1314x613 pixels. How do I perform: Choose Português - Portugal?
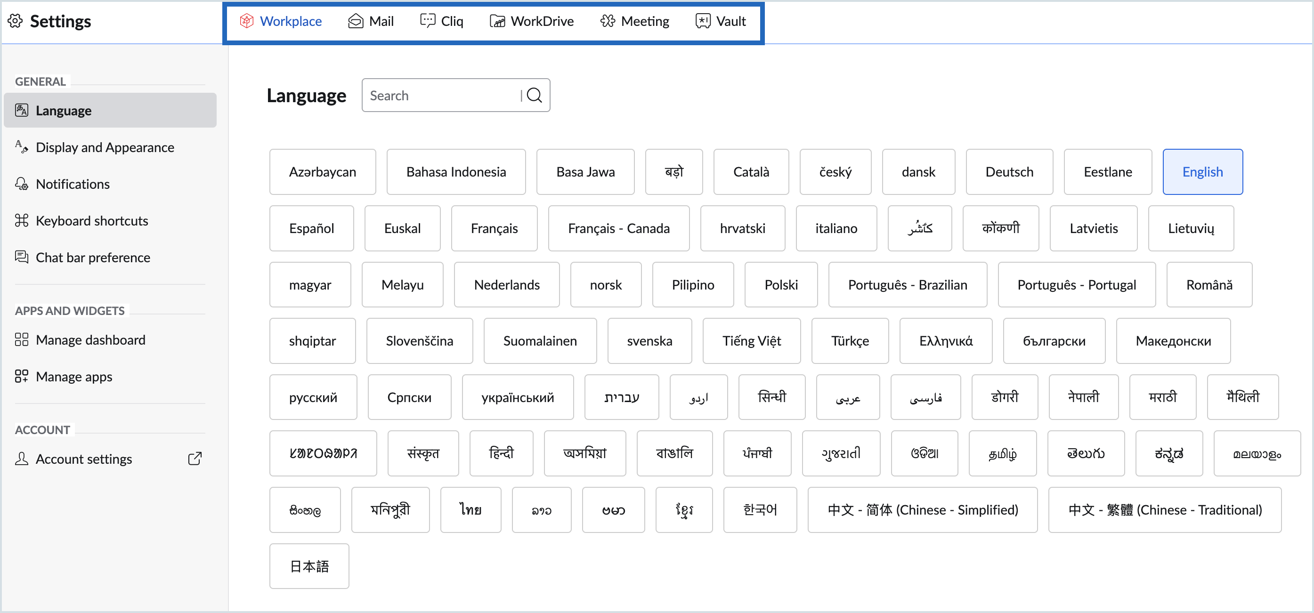1076,284
